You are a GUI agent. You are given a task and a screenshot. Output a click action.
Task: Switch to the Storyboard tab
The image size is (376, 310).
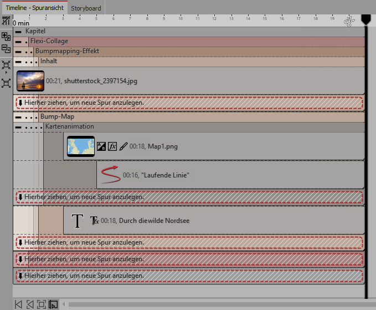pyautogui.click(x=86, y=8)
